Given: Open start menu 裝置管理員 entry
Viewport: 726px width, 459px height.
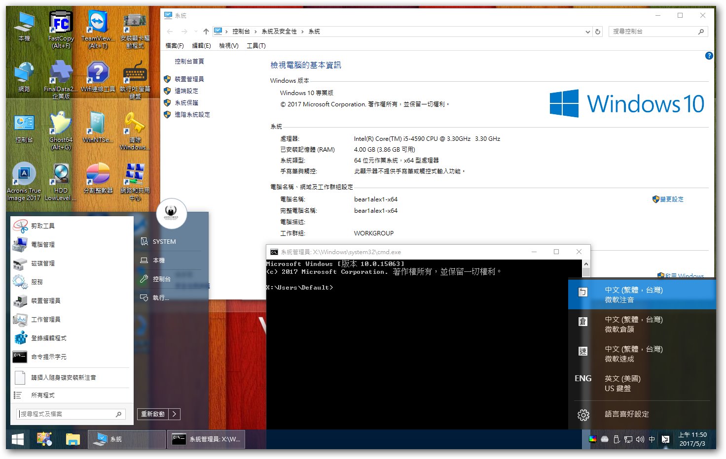Looking at the screenshot, I should [x=72, y=301].
